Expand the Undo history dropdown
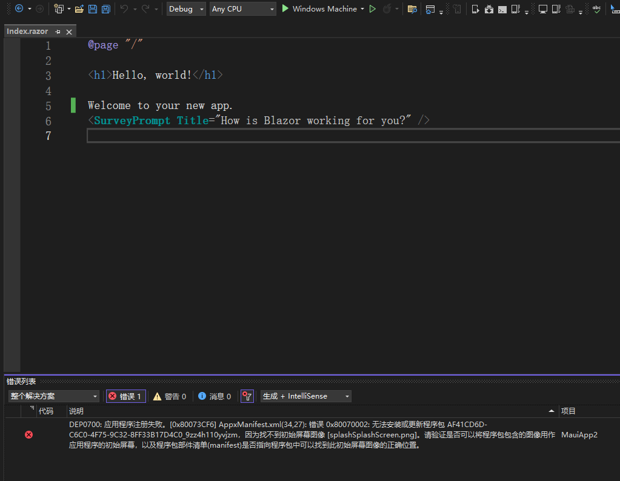The image size is (620, 481). 135,8
